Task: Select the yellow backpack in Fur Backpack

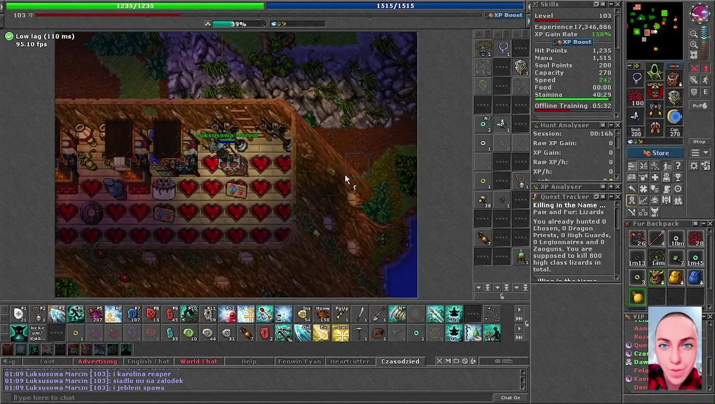Action: [x=676, y=277]
